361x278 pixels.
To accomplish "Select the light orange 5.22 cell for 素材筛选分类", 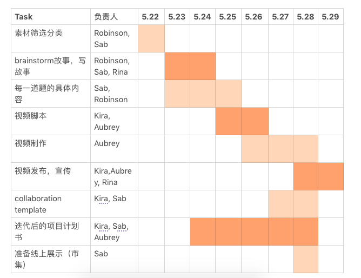I will tap(151, 38).
